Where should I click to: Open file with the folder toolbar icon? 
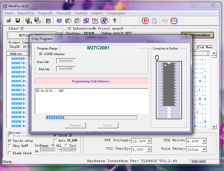[x=9, y=21]
